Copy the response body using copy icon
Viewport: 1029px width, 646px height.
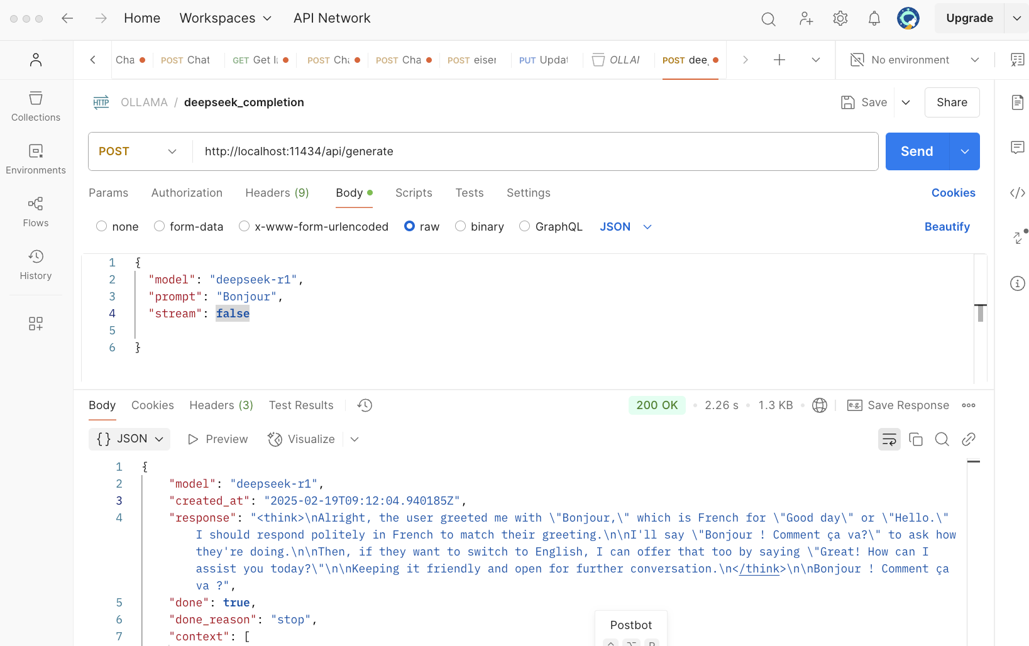point(916,439)
